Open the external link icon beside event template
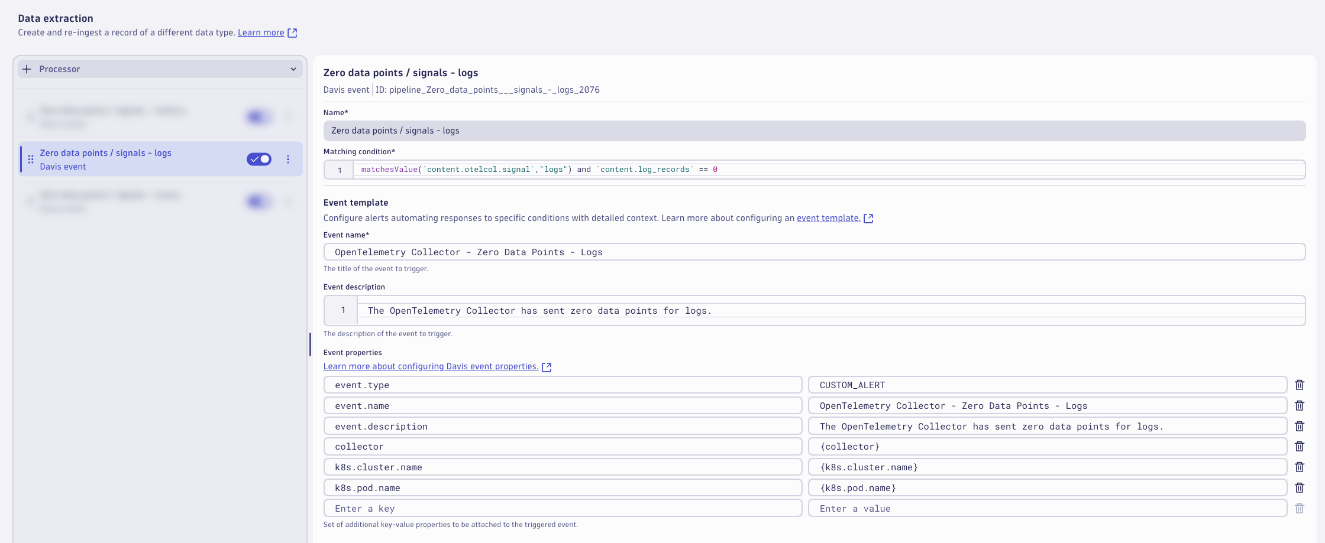Image resolution: width=1325 pixels, height=543 pixels. tap(868, 219)
